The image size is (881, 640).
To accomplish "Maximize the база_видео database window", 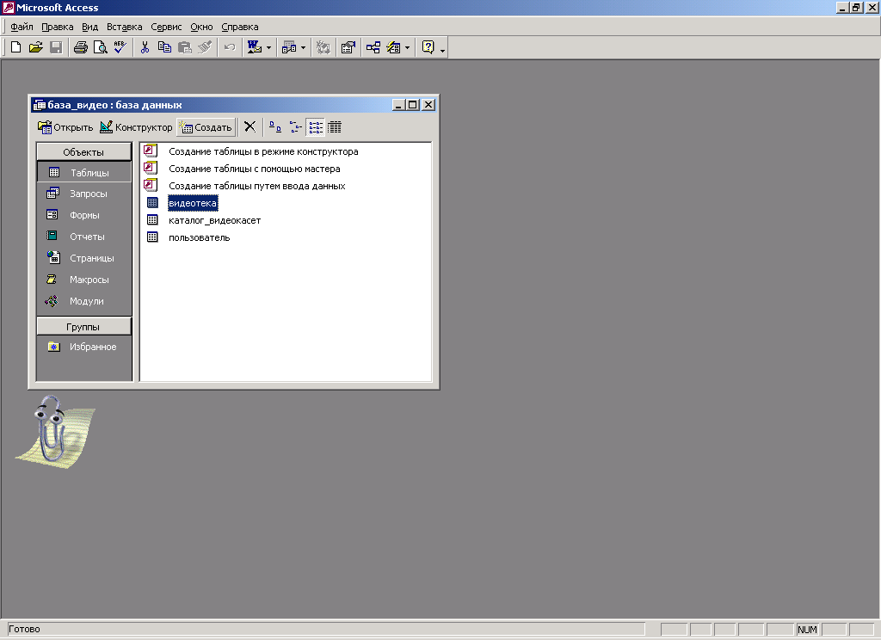I will tap(413, 104).
